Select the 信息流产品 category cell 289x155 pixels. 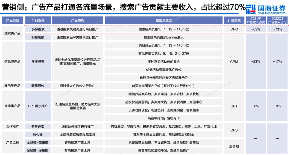coord(13,62)
